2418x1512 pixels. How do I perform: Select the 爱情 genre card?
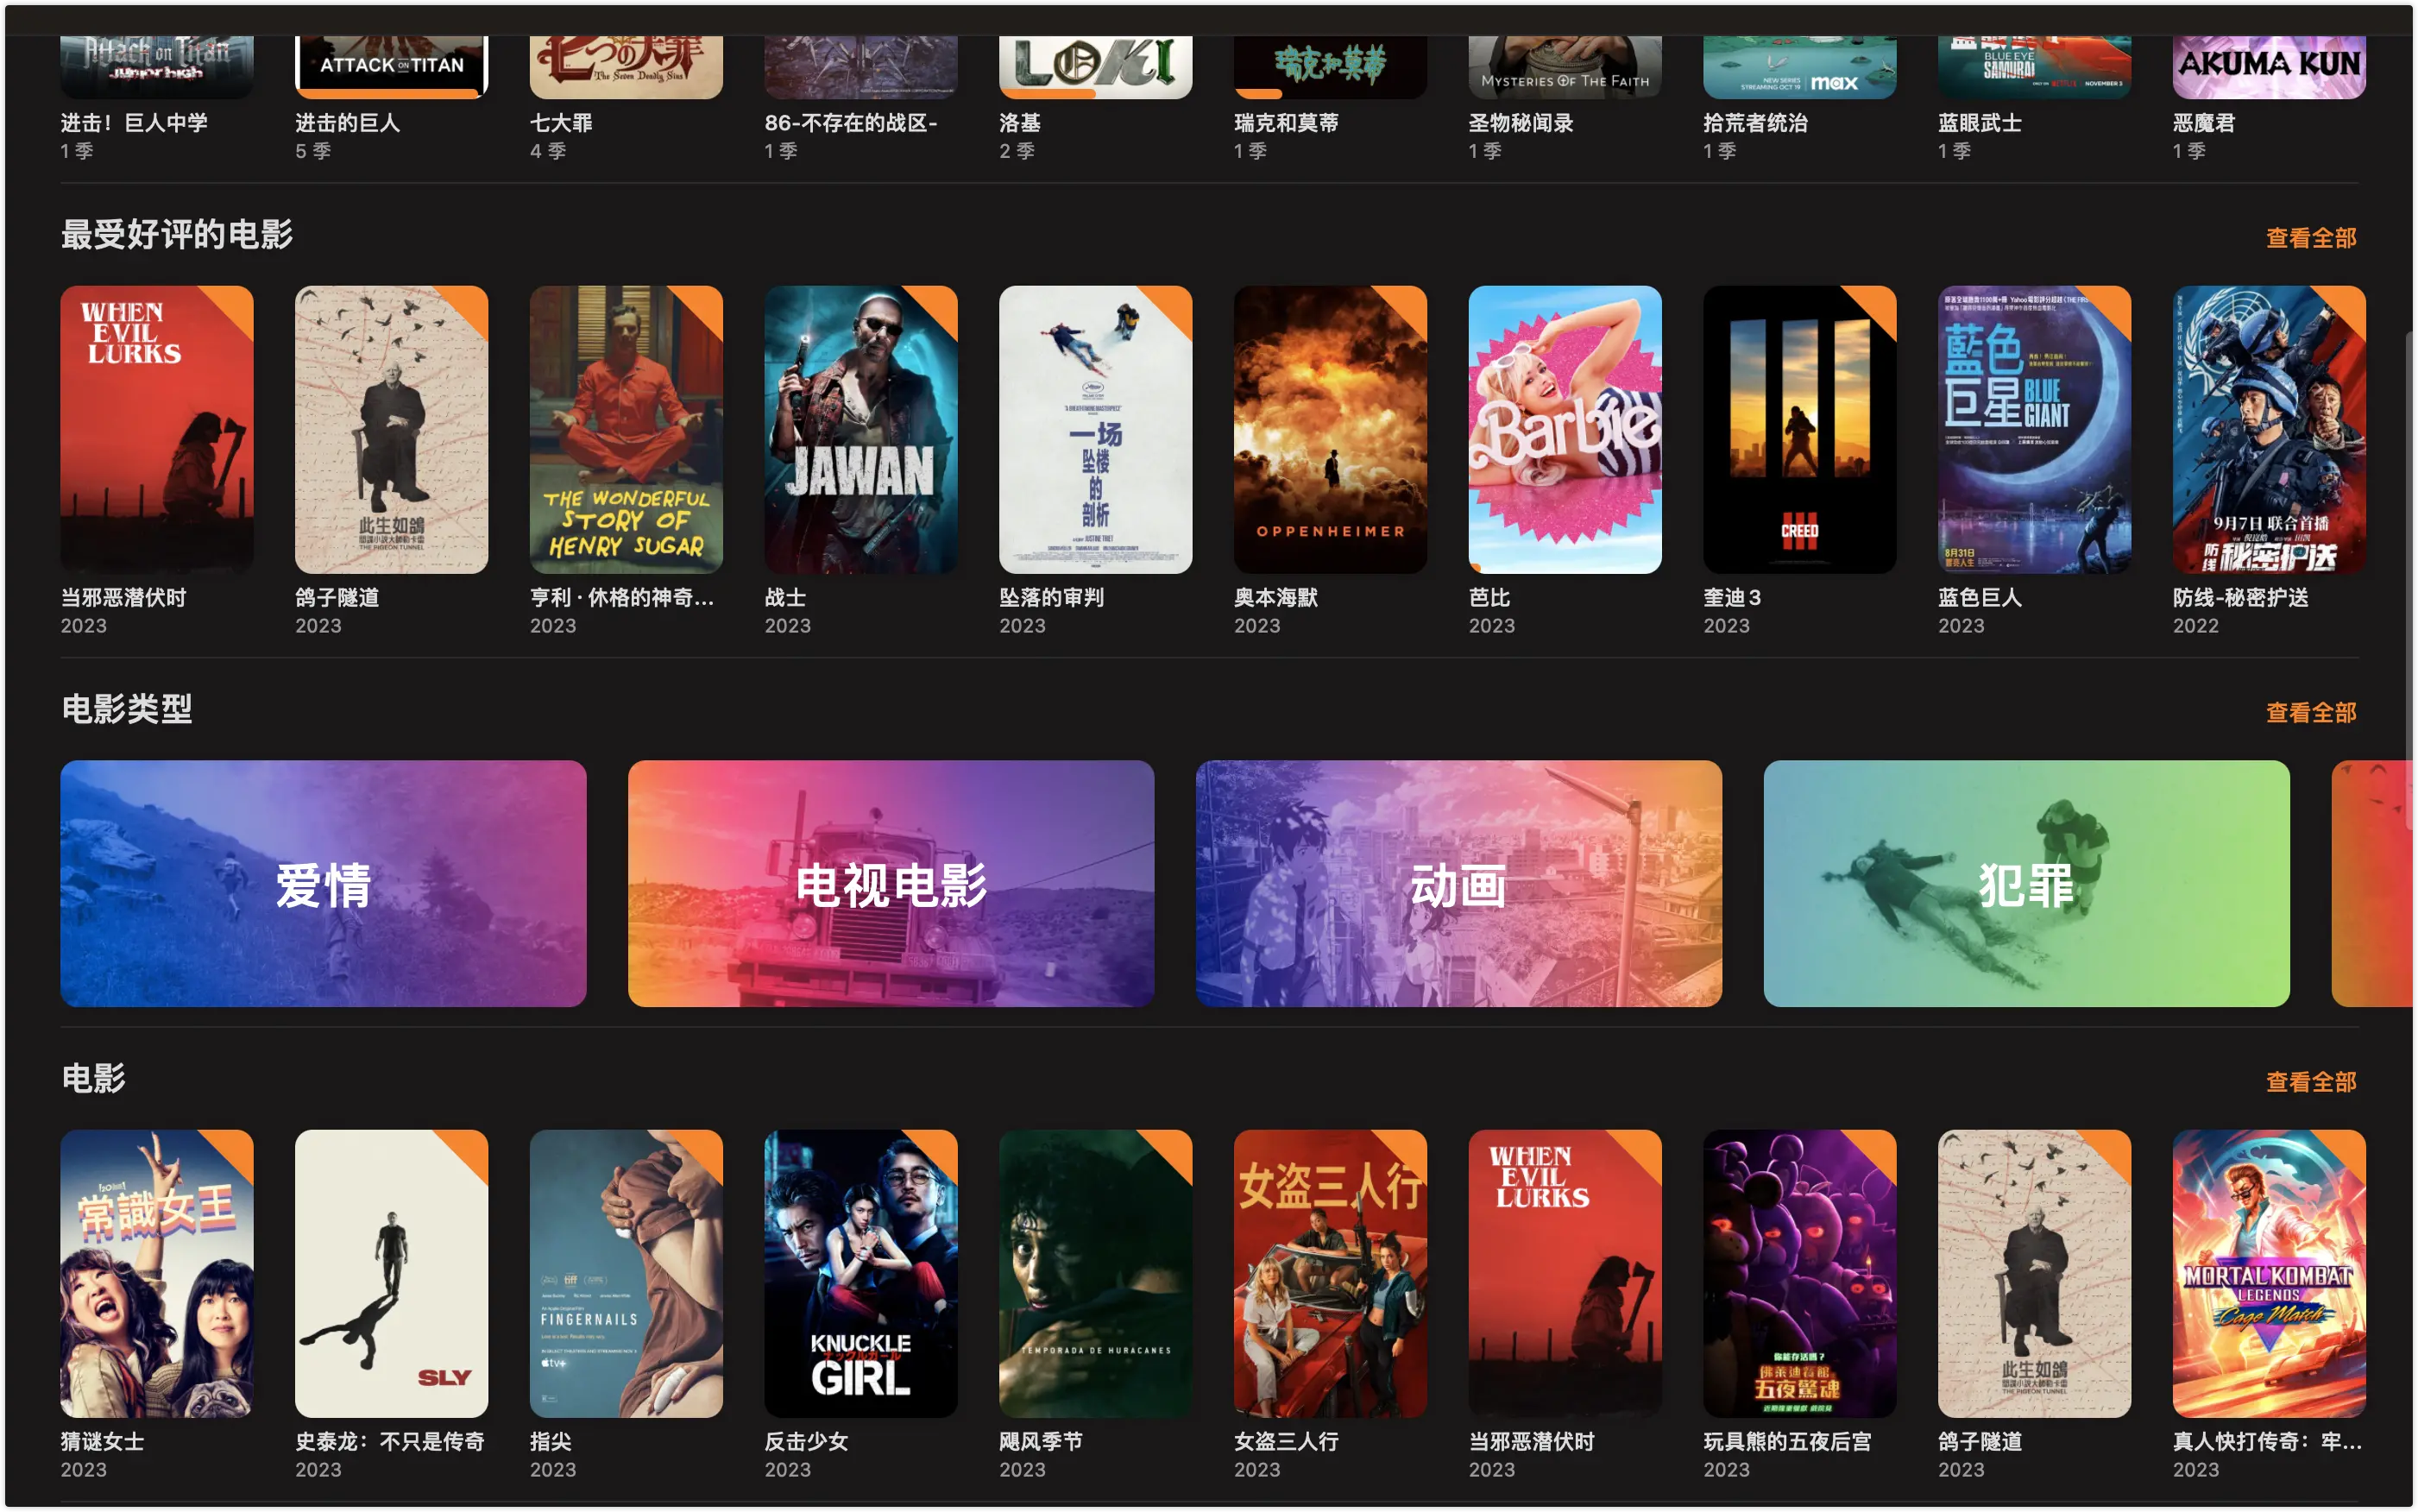[323, 884]
